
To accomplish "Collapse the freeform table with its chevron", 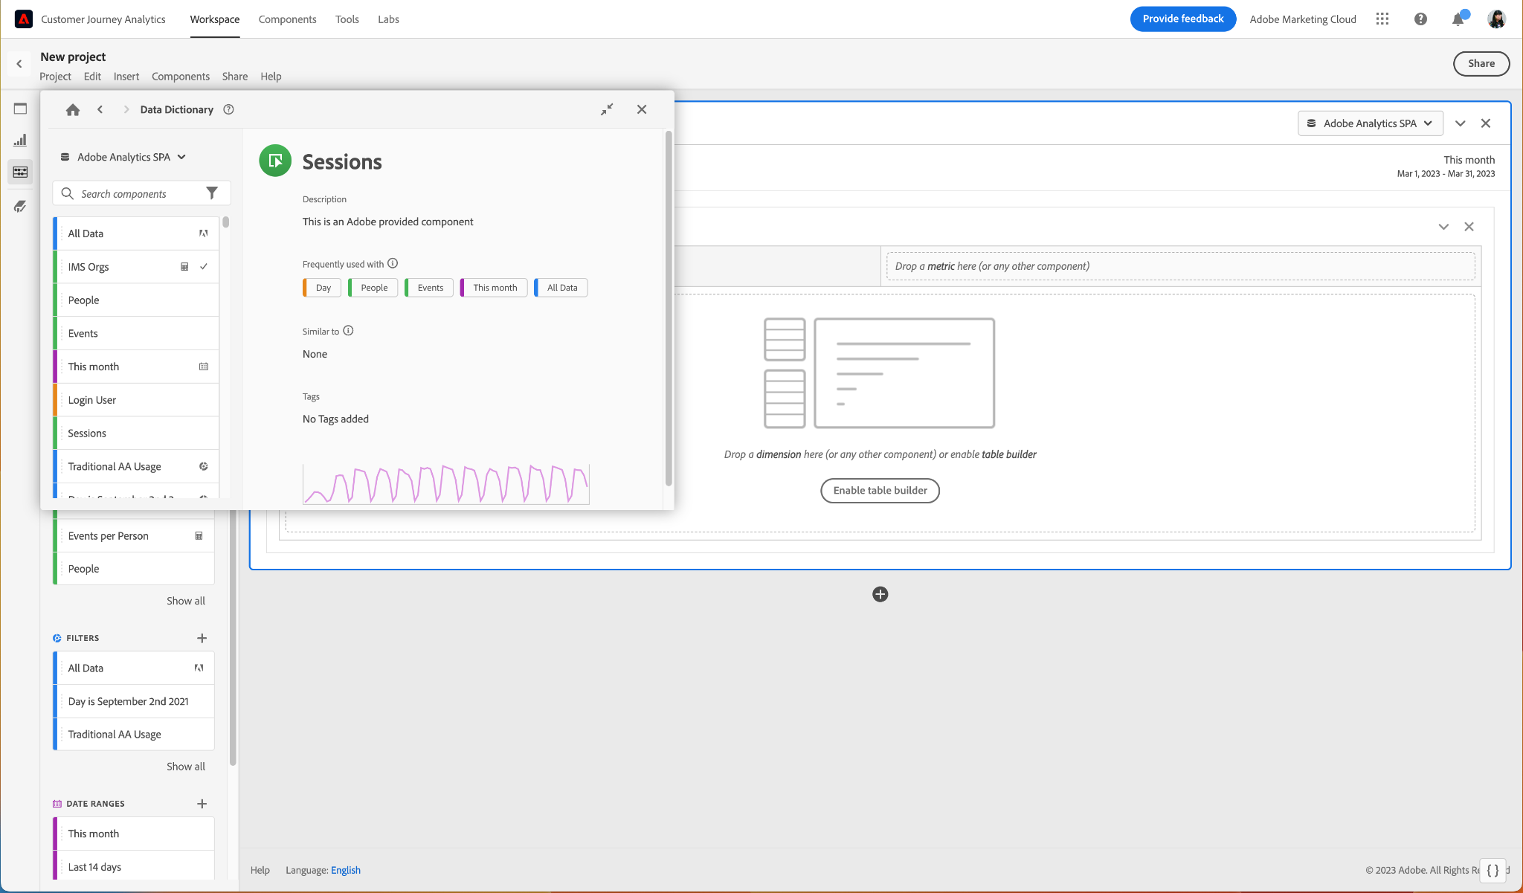I will point(1443,227).
